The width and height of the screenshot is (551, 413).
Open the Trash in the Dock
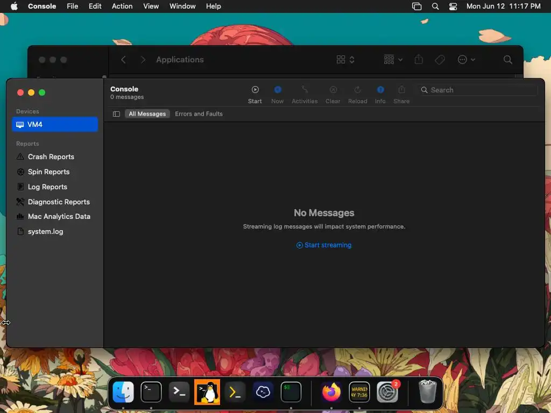tap(427, 392)
